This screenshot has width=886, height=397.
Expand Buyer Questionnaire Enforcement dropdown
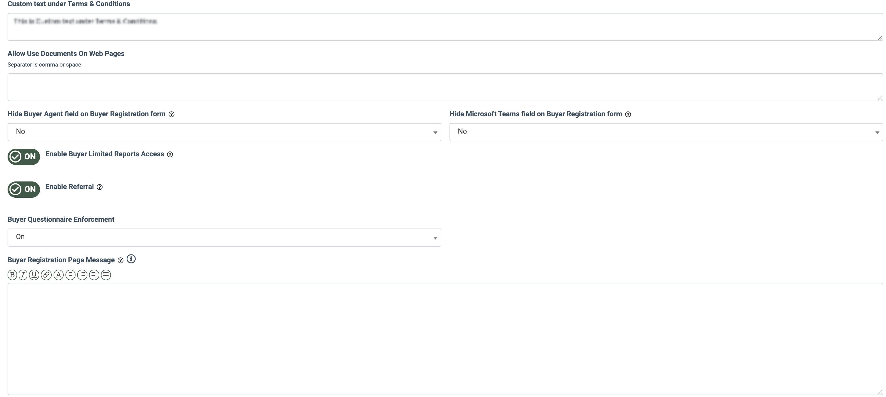click(224, 237)
